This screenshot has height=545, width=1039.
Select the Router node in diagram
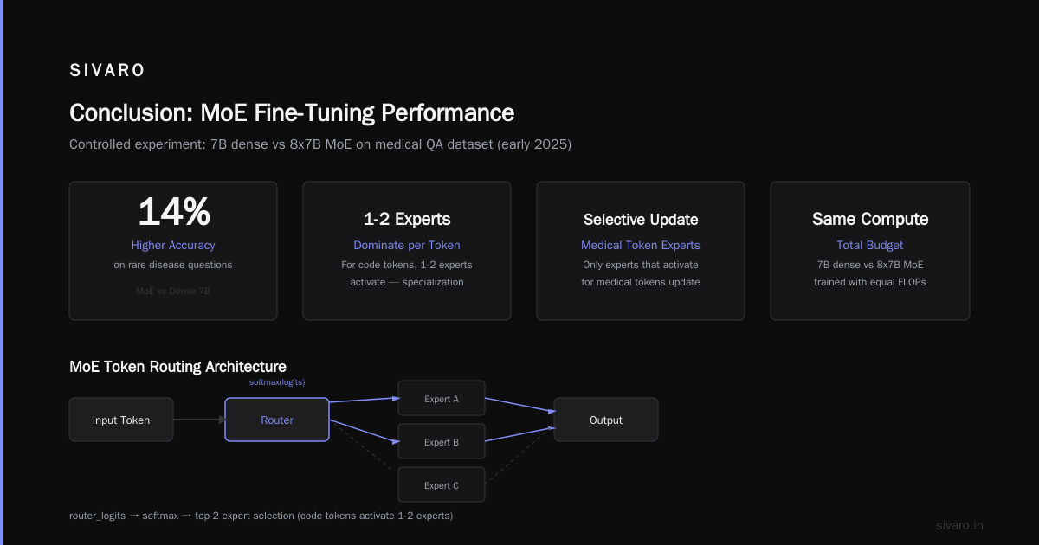[277, 420]
